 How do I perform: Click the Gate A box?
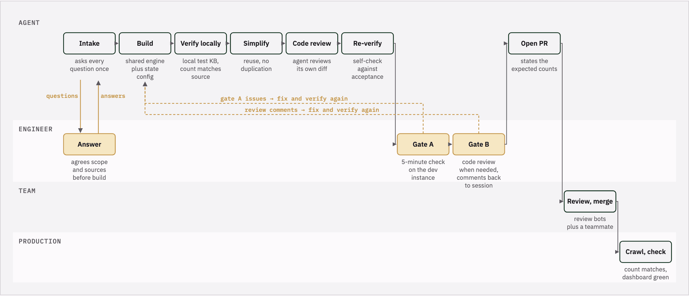(x=423, y=144)
